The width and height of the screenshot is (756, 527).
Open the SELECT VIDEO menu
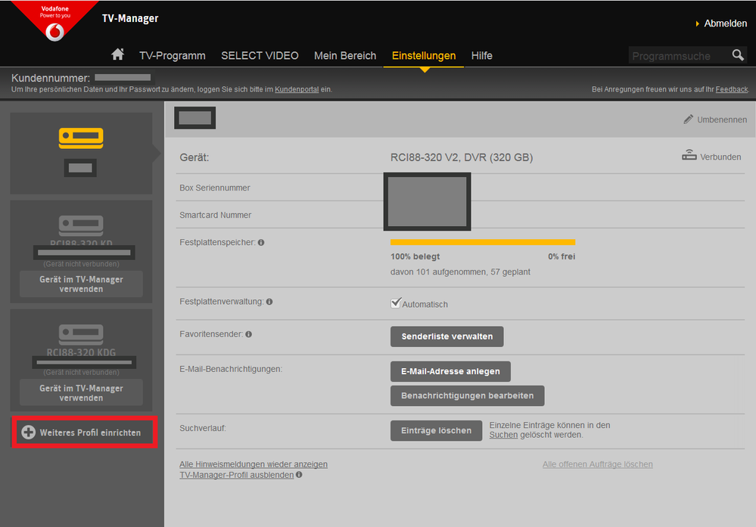point(260,55)
